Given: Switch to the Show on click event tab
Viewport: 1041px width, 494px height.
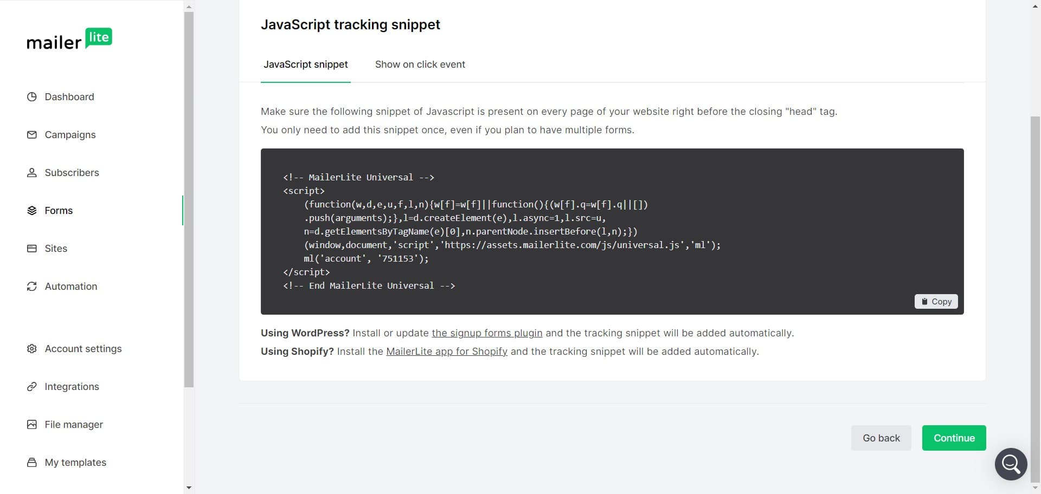Looking at the screenshot, I should [x=420, y=64].
